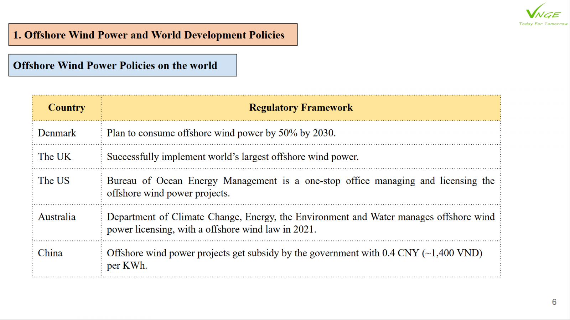
Task: Select the 'Offshore Wind Power Policies on the world' subtitle
Action: (123, 65)
